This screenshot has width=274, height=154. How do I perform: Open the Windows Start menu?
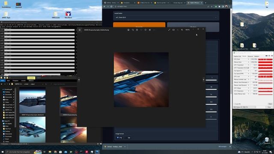pyautogui.click(x=3, y=152)
